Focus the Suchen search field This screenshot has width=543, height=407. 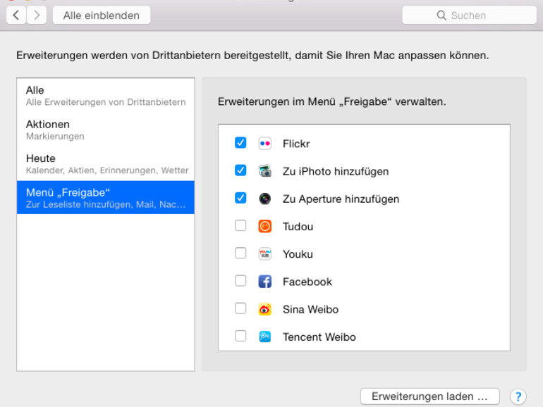click(469, 15)
